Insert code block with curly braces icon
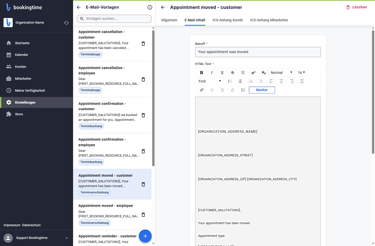The image size is (375, 246). (x=243, y=73)
